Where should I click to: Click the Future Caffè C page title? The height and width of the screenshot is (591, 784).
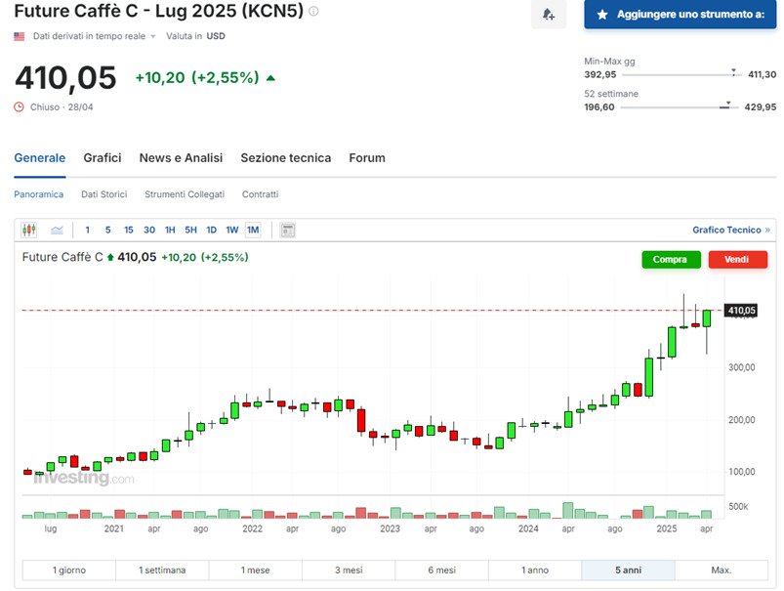[159, 11]
